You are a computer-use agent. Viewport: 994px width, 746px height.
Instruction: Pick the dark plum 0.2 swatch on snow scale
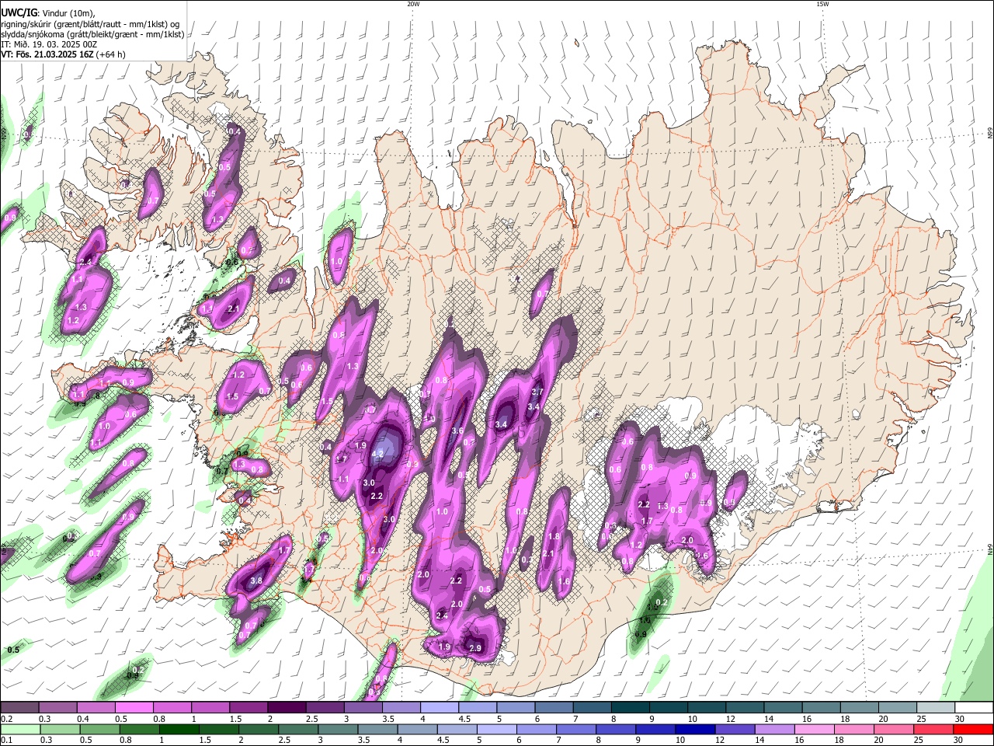[x=19, y=708]
